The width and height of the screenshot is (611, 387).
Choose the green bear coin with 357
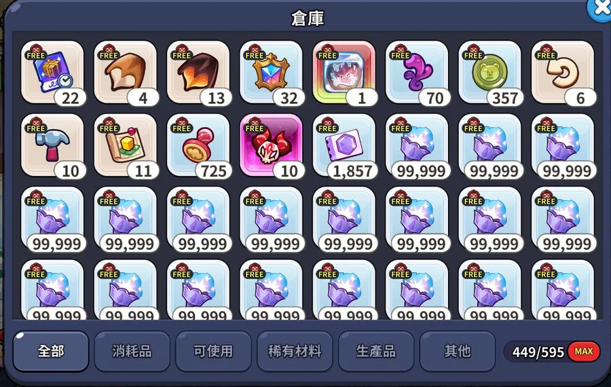[489, 73]
